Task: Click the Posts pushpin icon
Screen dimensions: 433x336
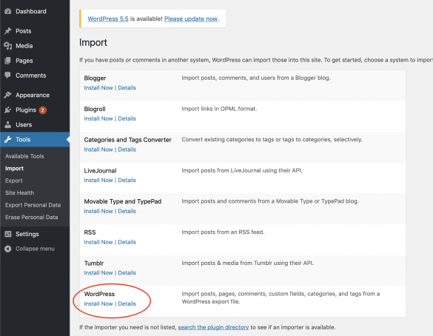Action: [8, 31]
